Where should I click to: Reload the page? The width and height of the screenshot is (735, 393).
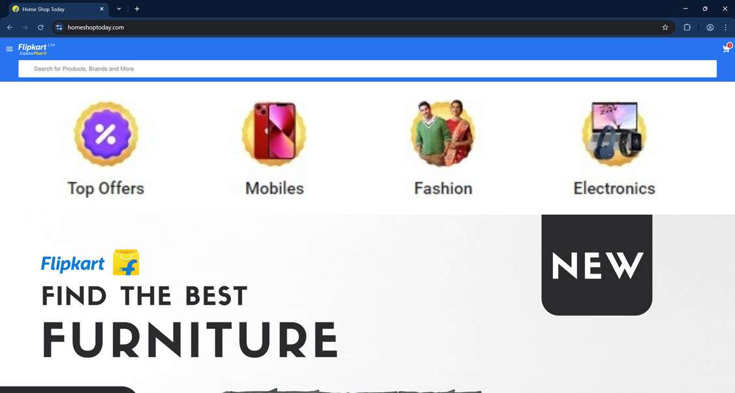click(x=40, y=27)
